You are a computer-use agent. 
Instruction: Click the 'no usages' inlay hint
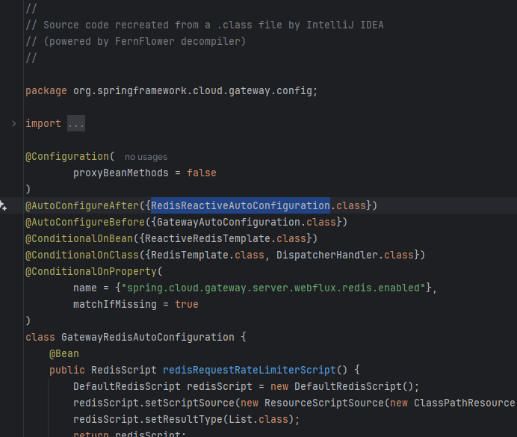tap(146, 157)
